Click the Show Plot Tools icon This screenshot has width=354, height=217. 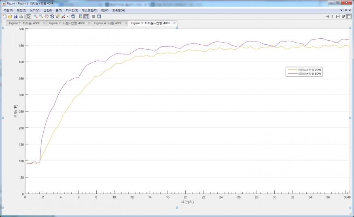(x=99, y=17)
